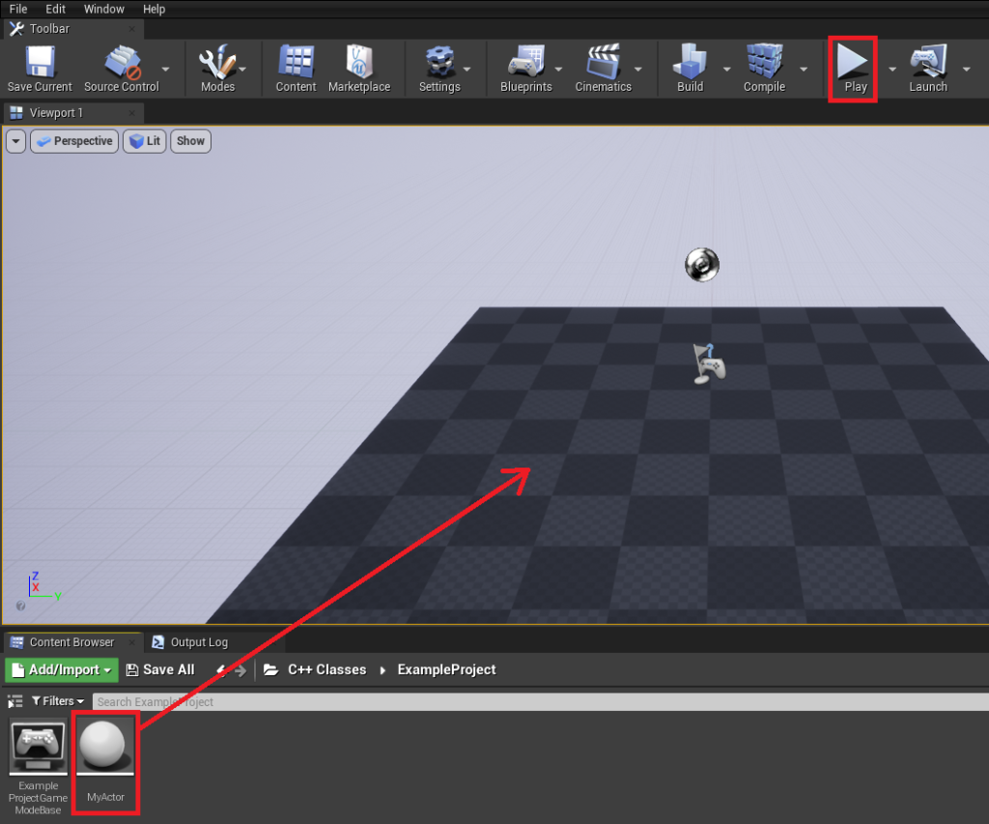
Task: Go forward in Content Browser history
Action: (x=240, y=670)
